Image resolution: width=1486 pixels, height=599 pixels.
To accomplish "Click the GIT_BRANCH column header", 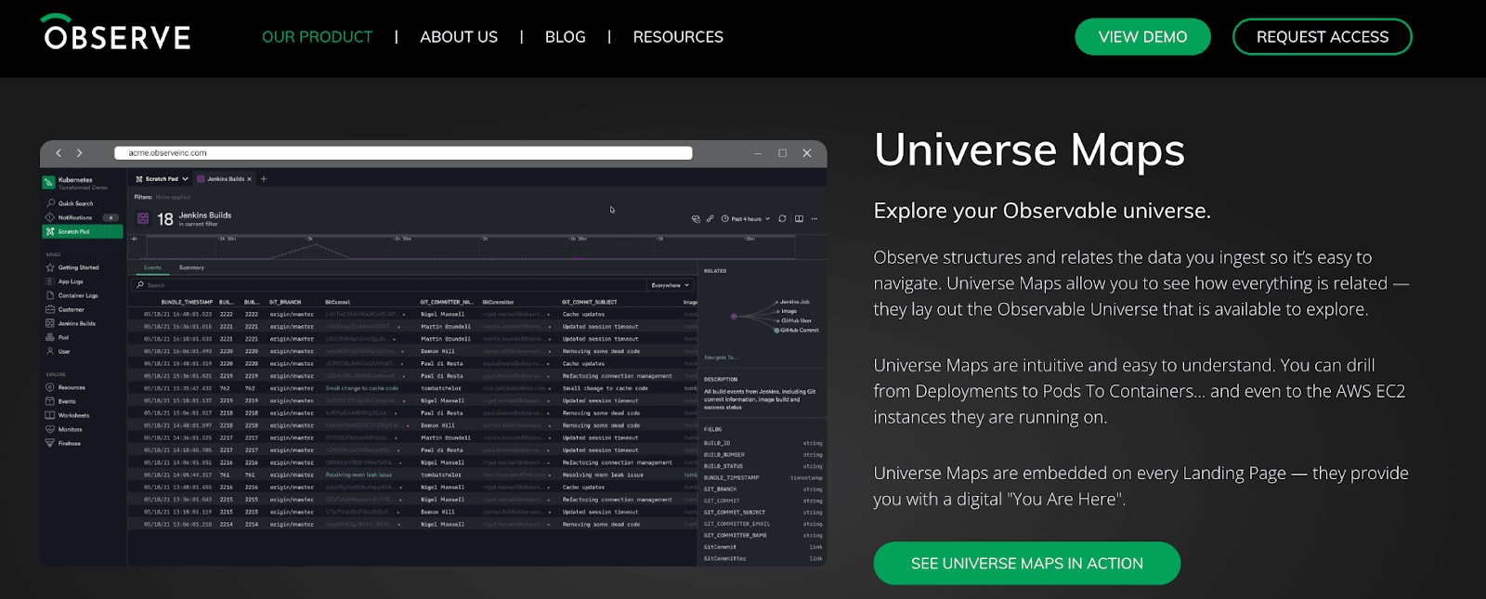I will (285, 302).
